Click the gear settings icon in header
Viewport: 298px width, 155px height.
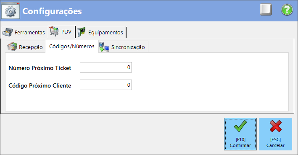(11, 11)
